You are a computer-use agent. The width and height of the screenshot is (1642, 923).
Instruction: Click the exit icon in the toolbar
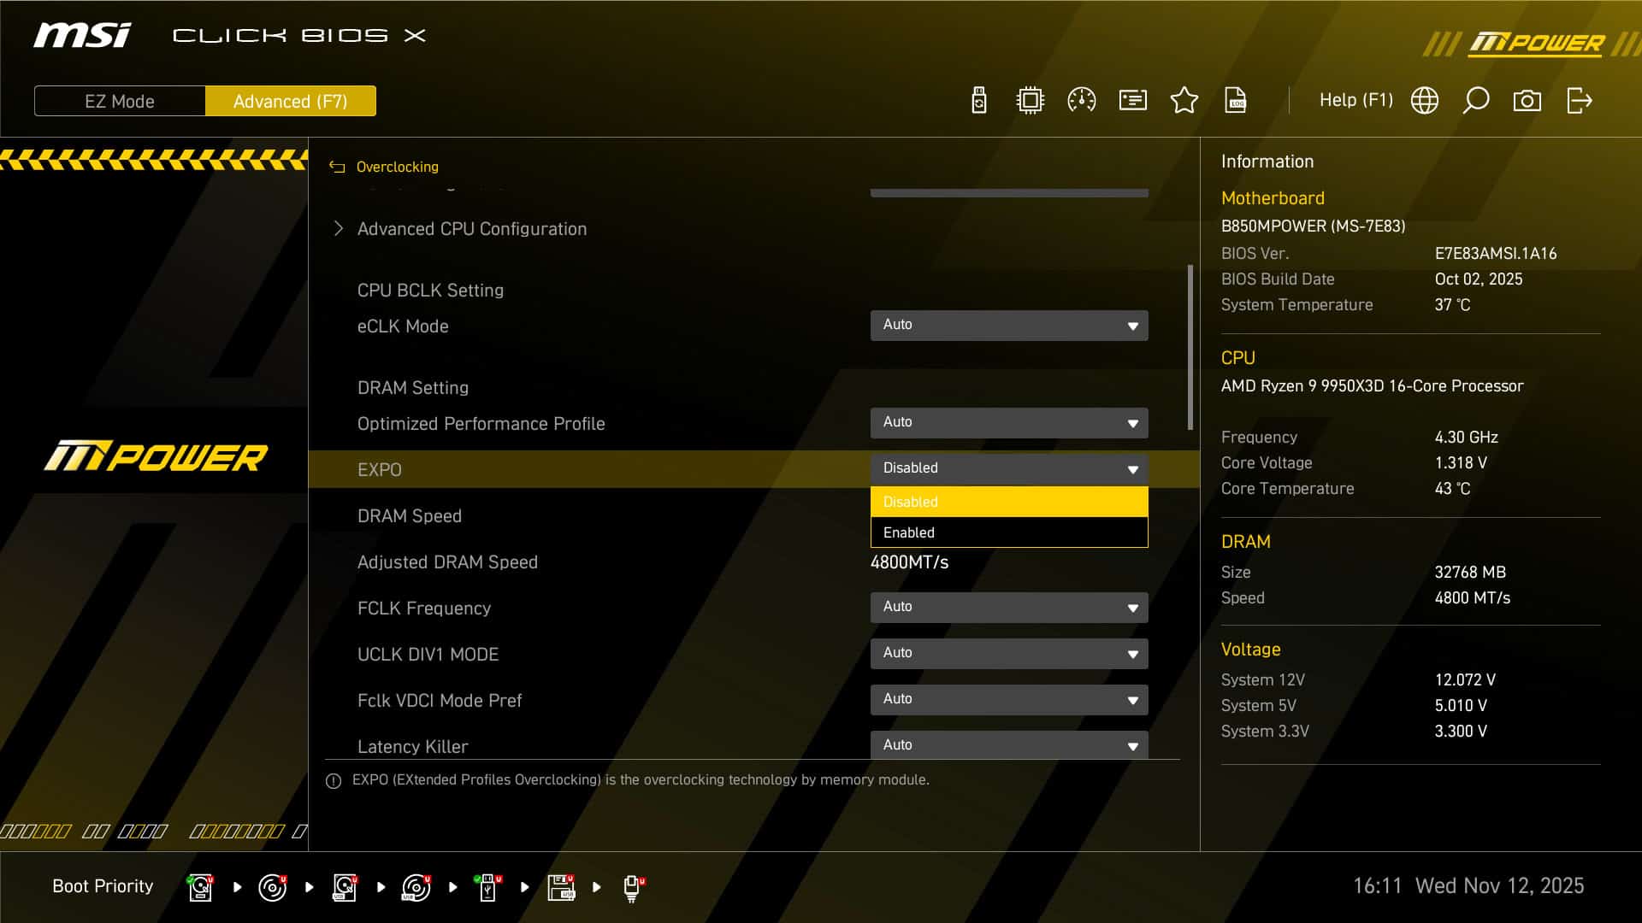[1579, 101]
